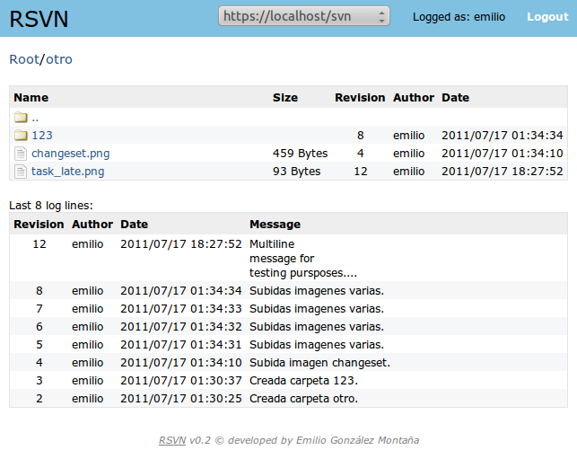577x459 pixels.
Task: Log out via the Logout link
Action: click(547, 17)
